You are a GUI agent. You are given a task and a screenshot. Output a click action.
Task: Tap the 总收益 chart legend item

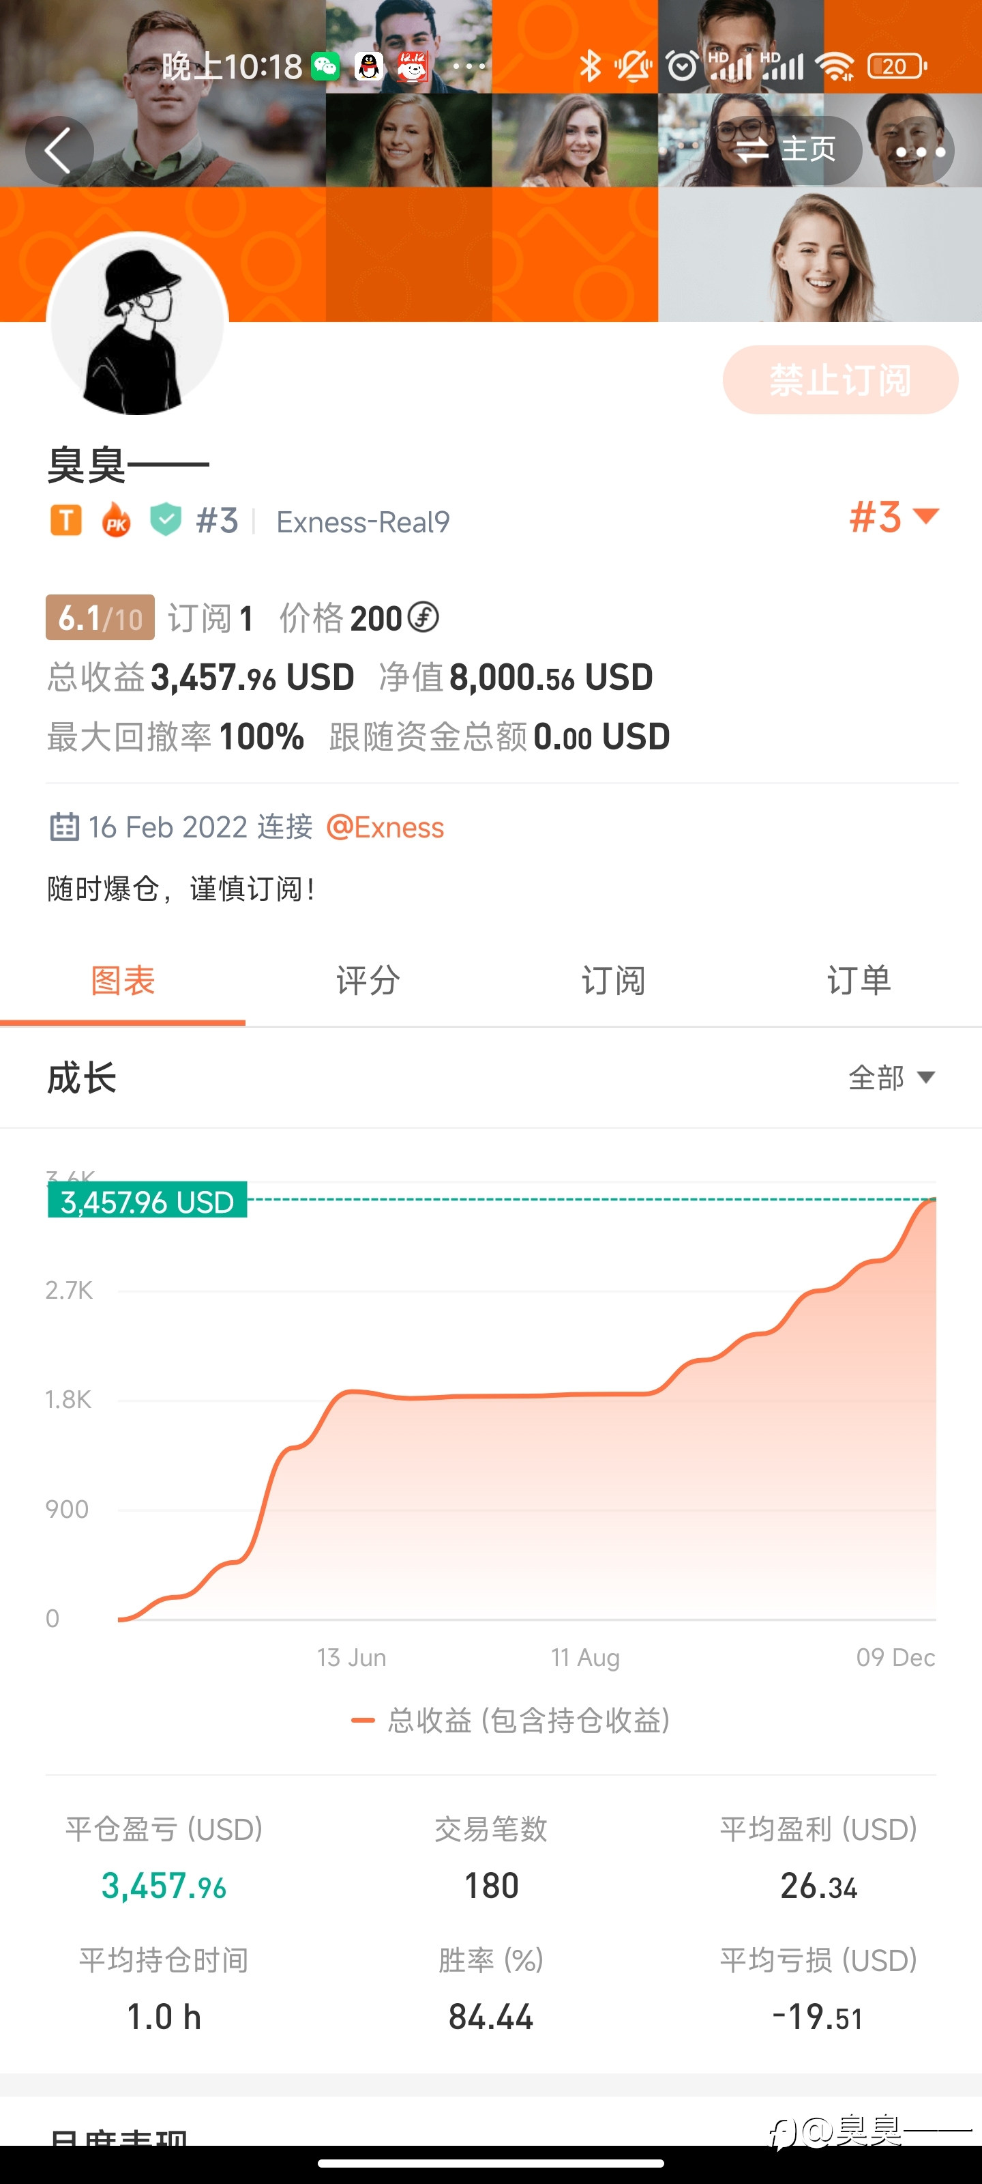(511, 1720)
